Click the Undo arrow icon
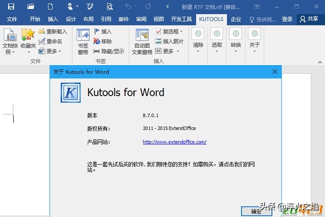Viewport: 325px width, 217px height. 128,7
